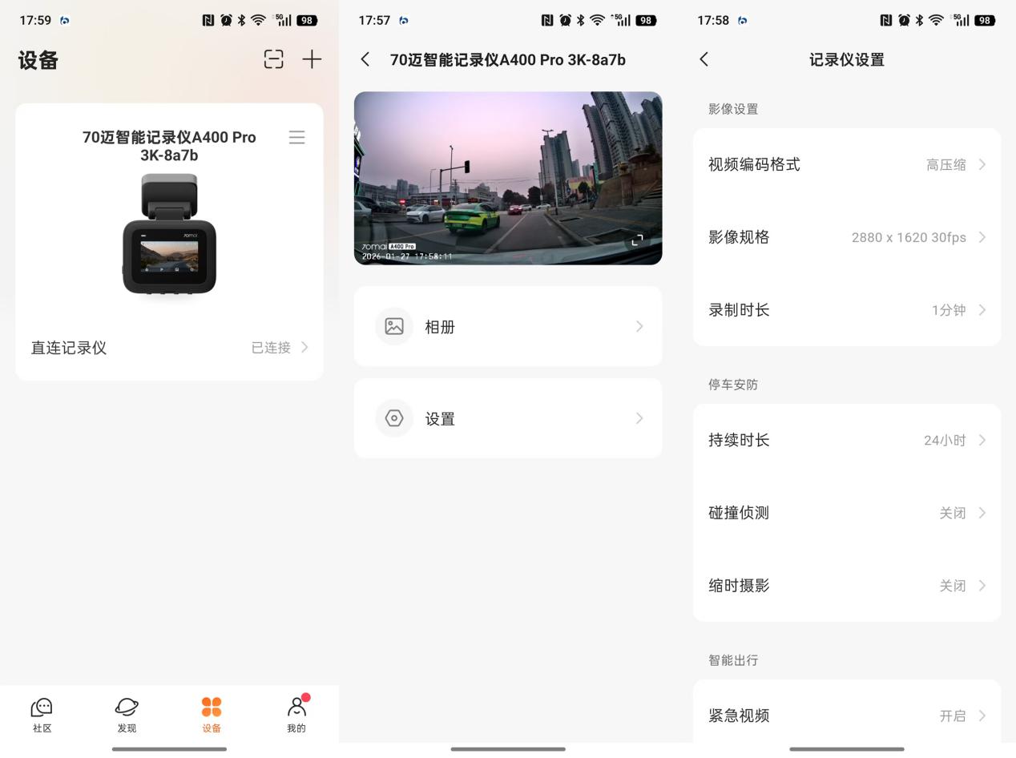Expand chevron on 相册 row
The image size is (1016, 758).
(639, 326)
